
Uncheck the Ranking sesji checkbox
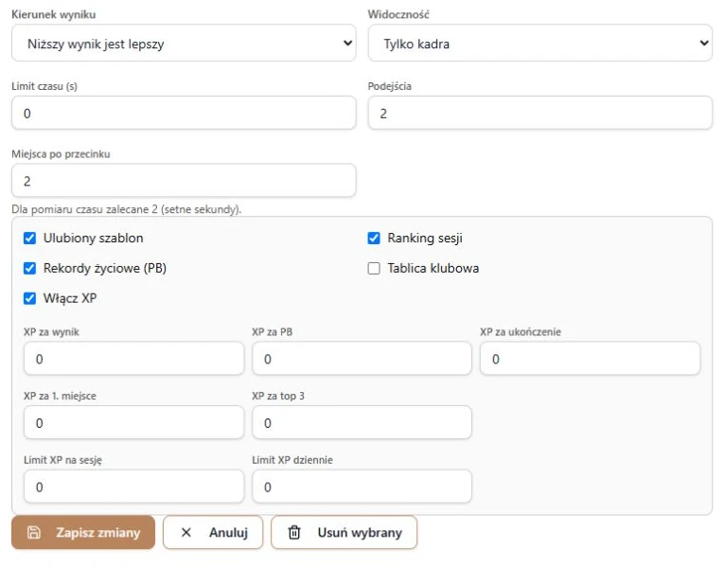pyautogui.click(x=374, y=239)
